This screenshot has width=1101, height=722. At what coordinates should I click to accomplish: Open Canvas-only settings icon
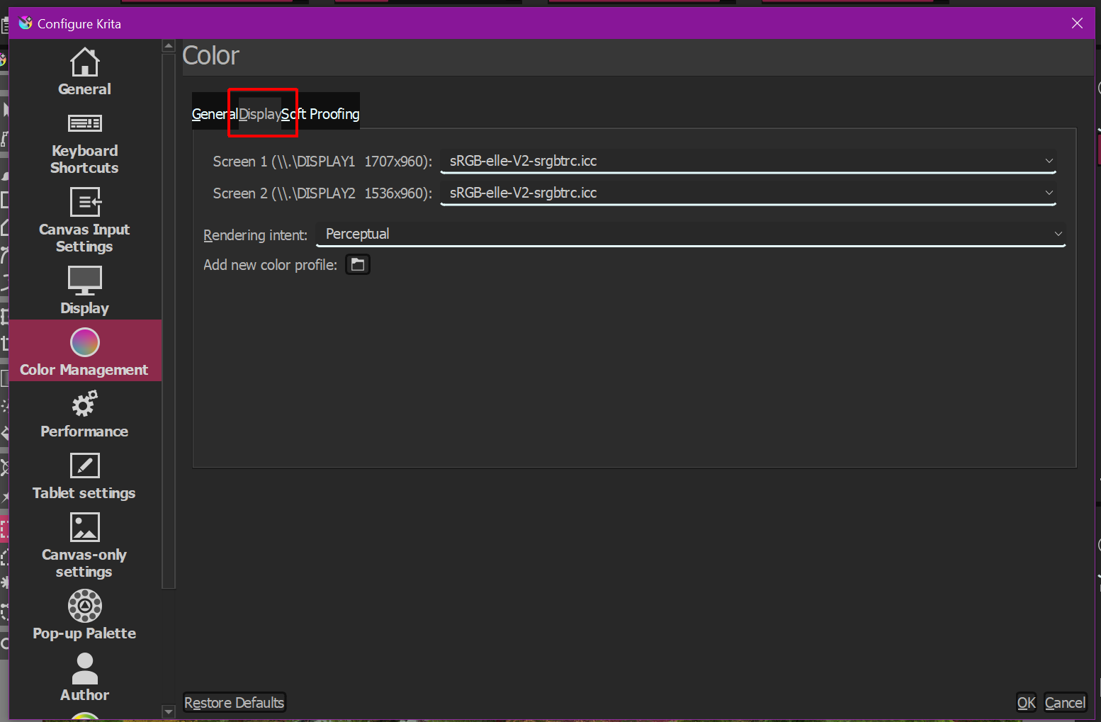pos(85,527)
